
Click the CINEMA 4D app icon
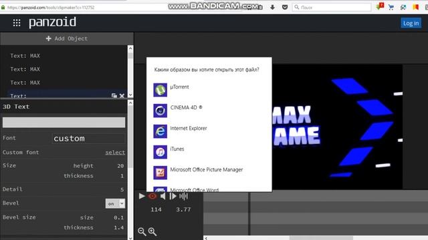click(x=160, y=111)
